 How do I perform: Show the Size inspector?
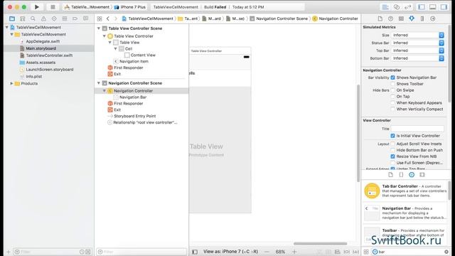(x=422, y=18)
